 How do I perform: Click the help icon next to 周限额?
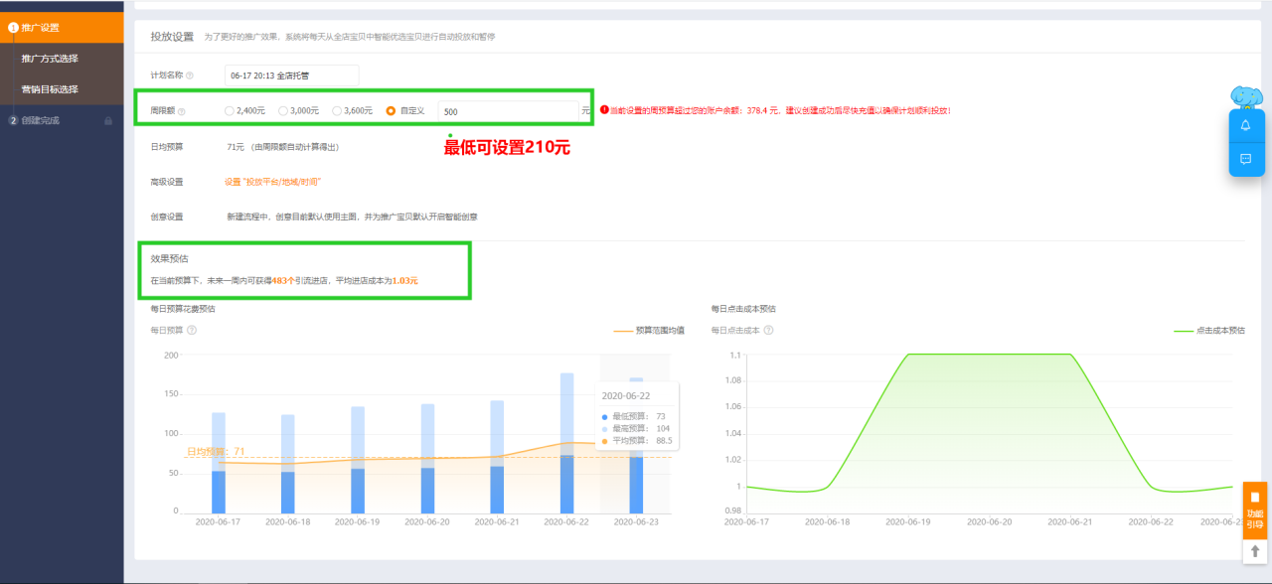[x=183, y=110]
